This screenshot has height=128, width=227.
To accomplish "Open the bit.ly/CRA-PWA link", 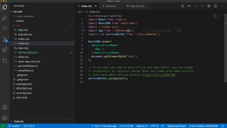I will pos(159,75).
